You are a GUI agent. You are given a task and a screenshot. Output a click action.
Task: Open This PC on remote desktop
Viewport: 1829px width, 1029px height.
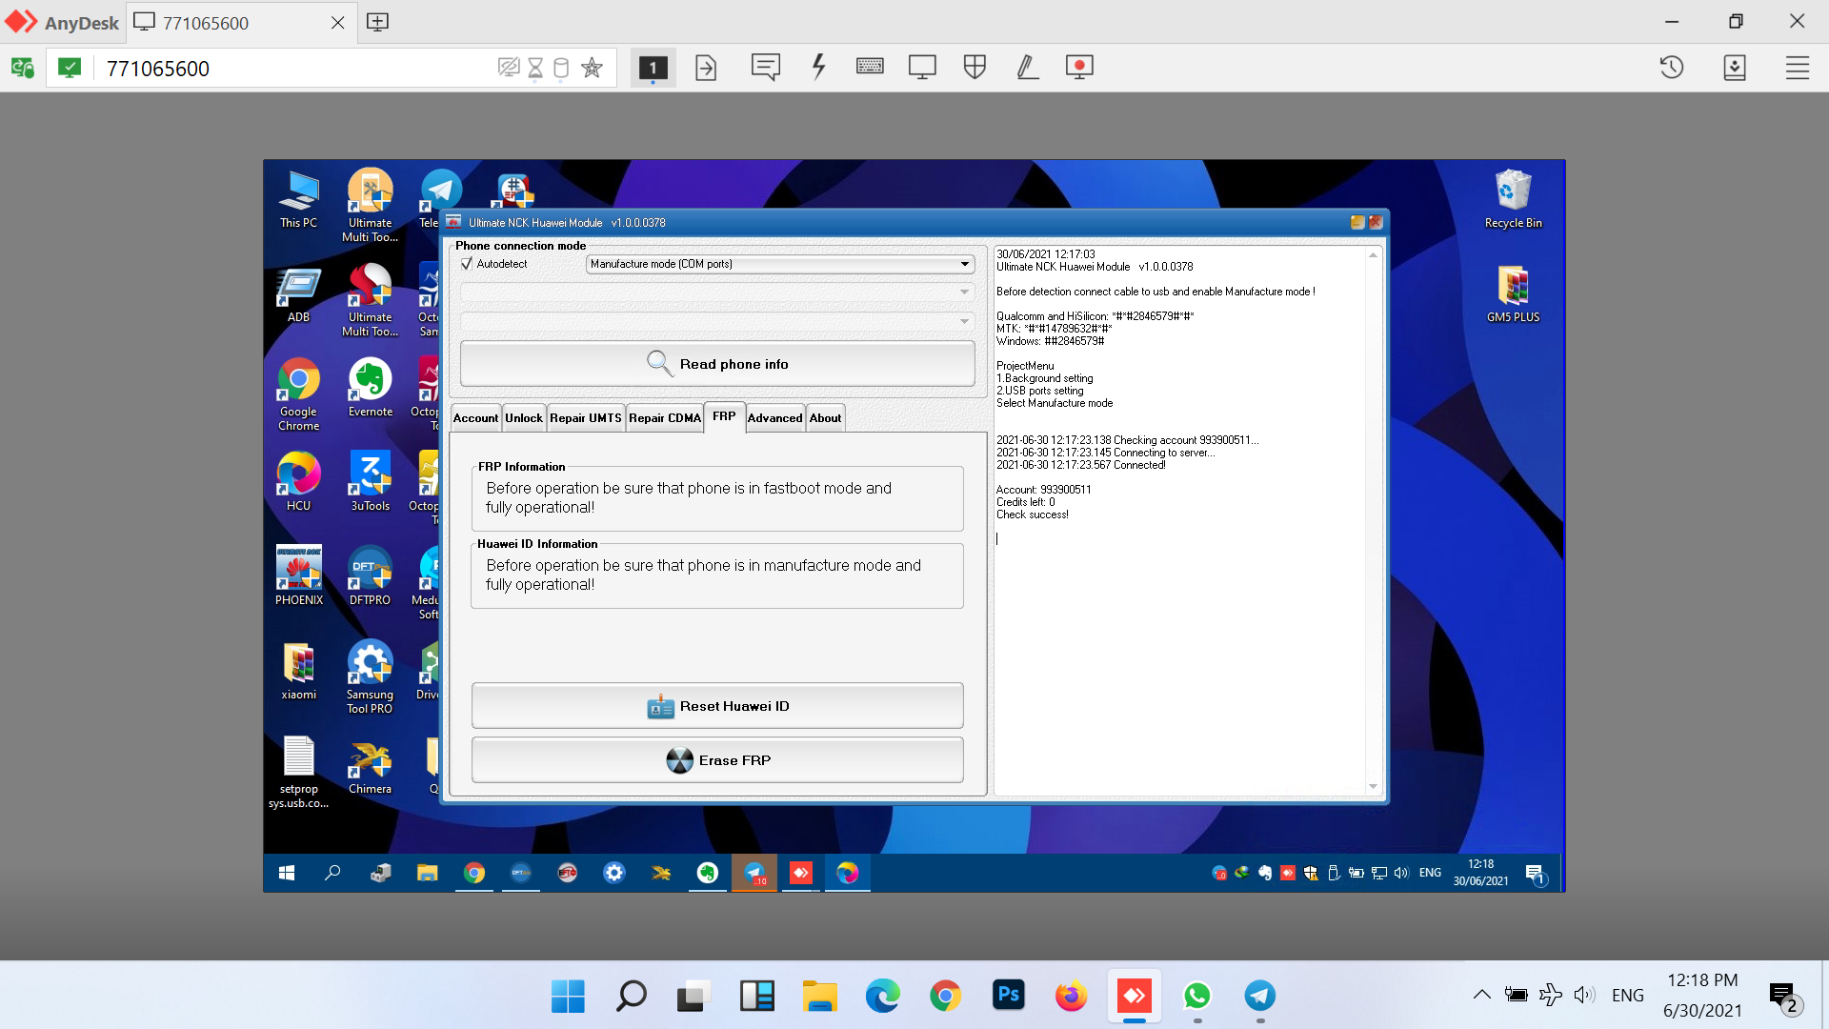[298, 199]
